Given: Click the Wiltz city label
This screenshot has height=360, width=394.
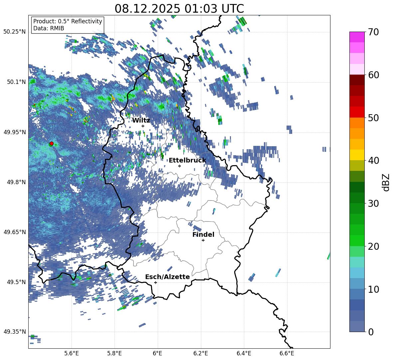Looking at the screenshot, I should 141,121.
